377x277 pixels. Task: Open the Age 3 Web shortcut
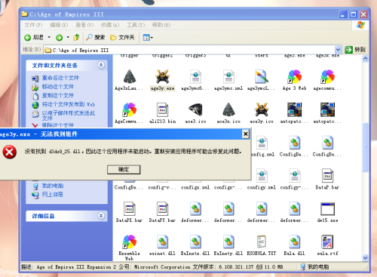point(294,80)
